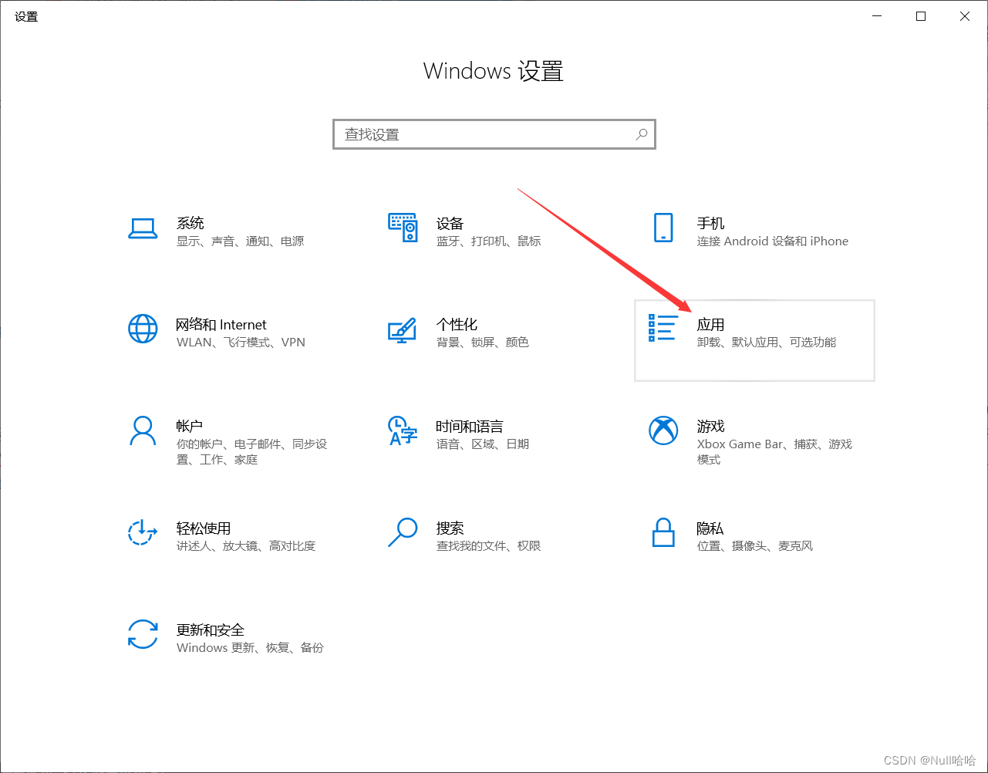Screen dimensions: 988x773
Task: Maximize the 设置 window
Action: coord(921,16)
